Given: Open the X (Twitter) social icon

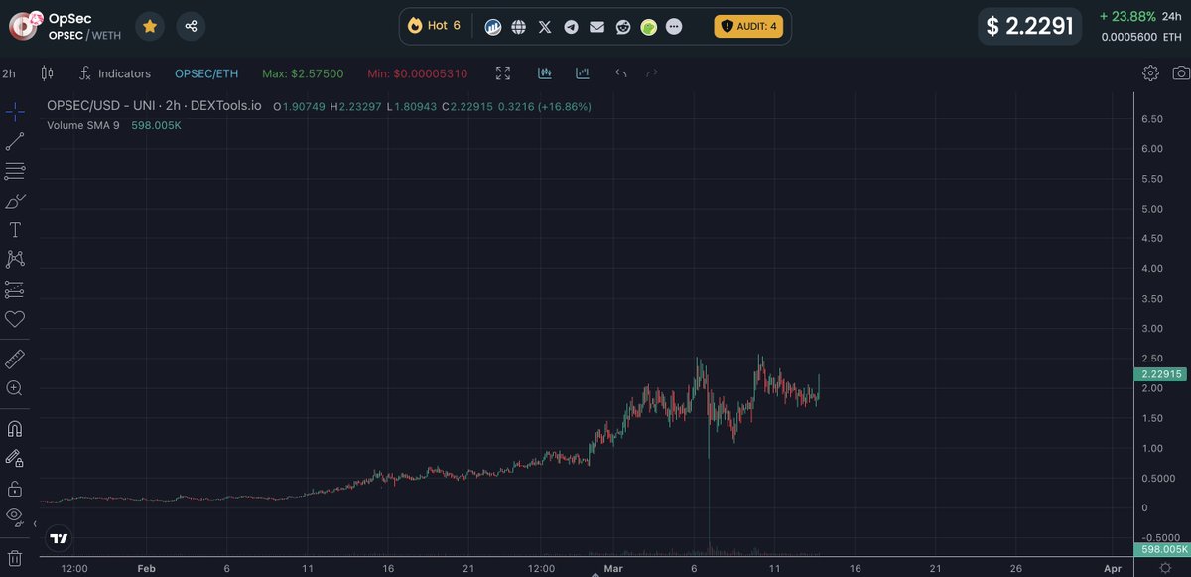Looking at the screenshot, I should coord(544,27).
